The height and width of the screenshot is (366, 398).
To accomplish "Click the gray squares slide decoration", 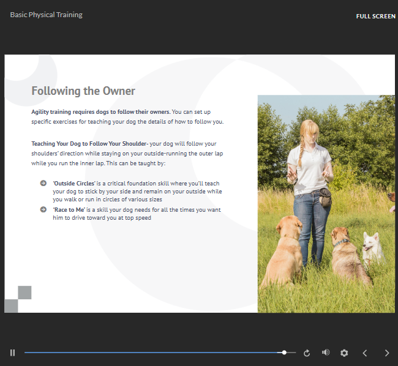I will (18, 299).
